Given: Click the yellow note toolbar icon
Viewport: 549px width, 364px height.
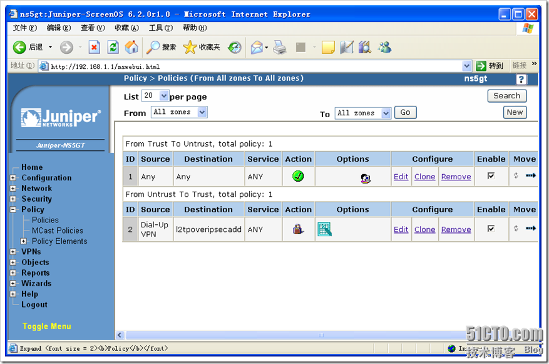Looking at the screenshot, I should click(x=328, y=47).
